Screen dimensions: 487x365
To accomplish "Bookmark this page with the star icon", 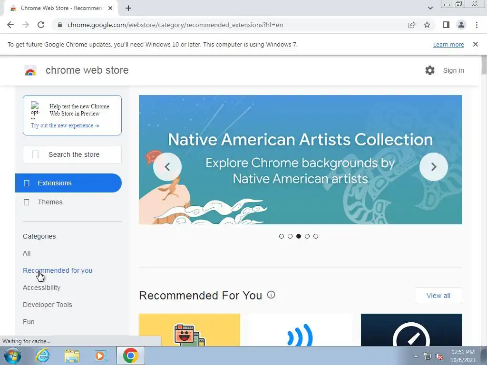I will click(x=427, y=25).
